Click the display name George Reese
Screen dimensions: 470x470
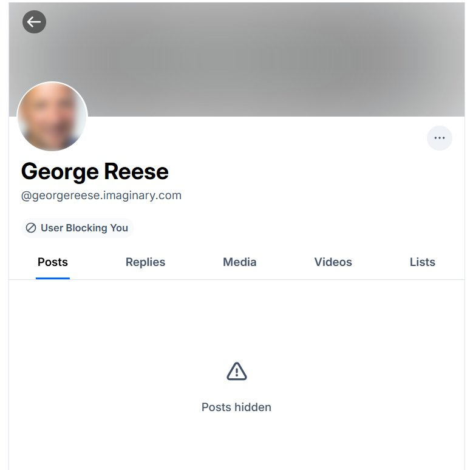[x=95, y=172]
